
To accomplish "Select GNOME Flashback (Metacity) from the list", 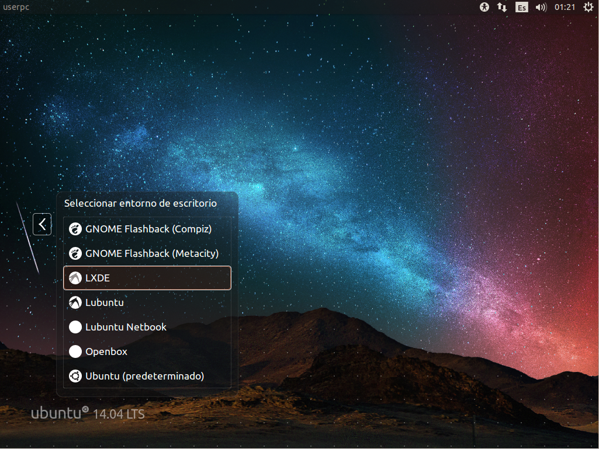I will coord(152,253).
